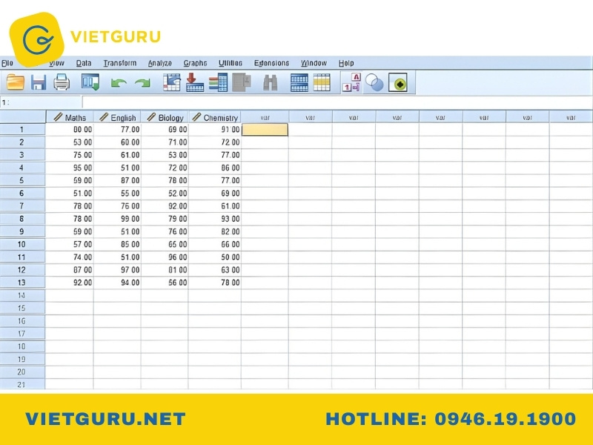Image resolution: width=593 pixels, height=445 pixels.
Task: Open the Window menu
Action: [x=314, y=63]
